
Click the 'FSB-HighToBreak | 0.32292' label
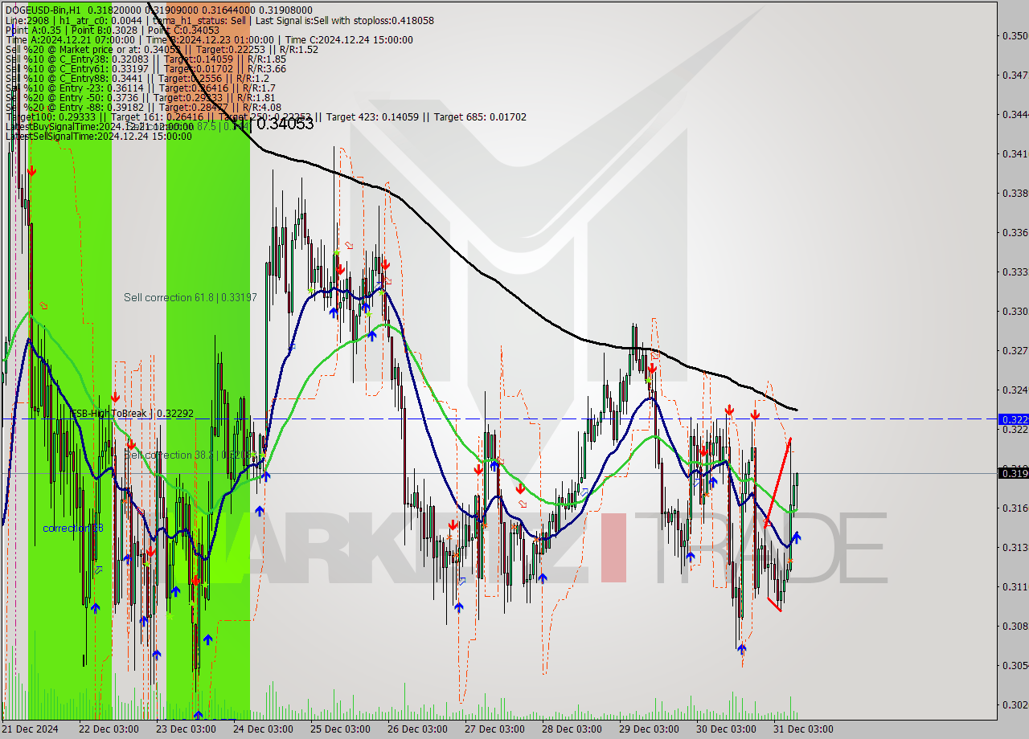tap(132, 414)
